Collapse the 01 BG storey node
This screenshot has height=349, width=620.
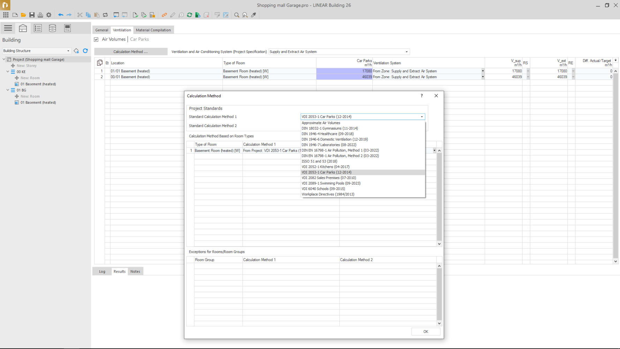click(8, 90)
